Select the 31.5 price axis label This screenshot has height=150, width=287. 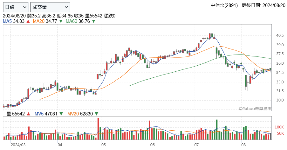click(280, 91)
